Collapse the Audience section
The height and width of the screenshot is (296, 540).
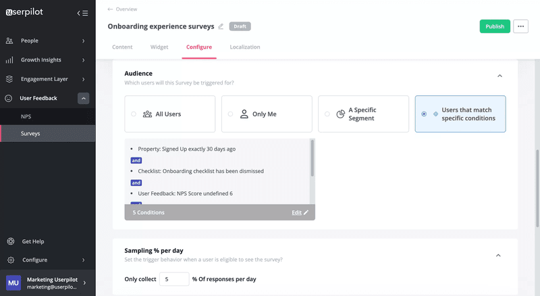500,76
